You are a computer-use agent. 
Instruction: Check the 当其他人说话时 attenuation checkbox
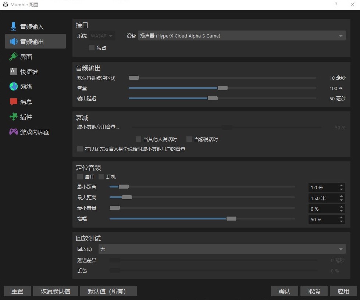139,139
